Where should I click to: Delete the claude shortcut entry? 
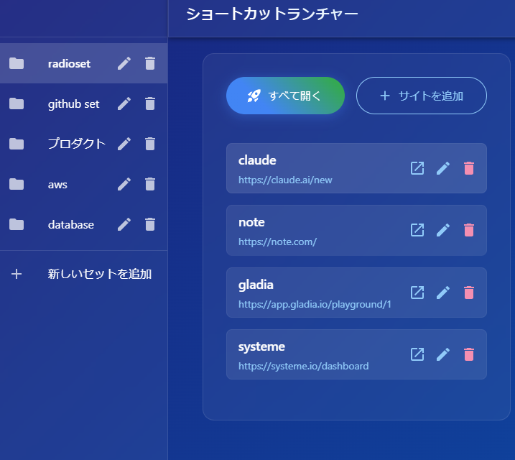(x=469, y=168)
